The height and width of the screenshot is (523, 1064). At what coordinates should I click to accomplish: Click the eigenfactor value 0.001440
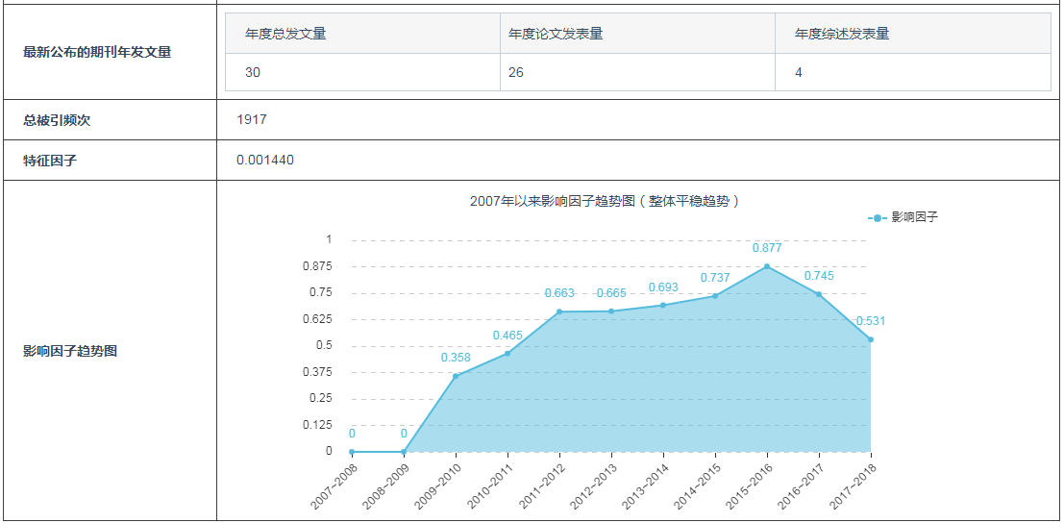[x=265, y=161]
